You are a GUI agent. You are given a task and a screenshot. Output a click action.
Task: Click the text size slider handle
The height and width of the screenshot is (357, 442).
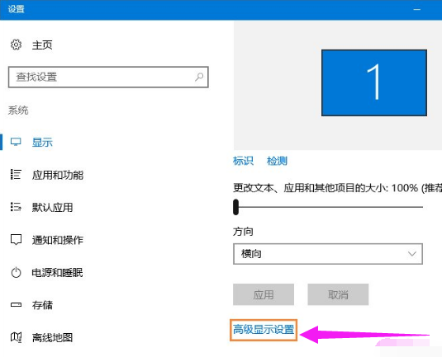click(x=236, y=207)
